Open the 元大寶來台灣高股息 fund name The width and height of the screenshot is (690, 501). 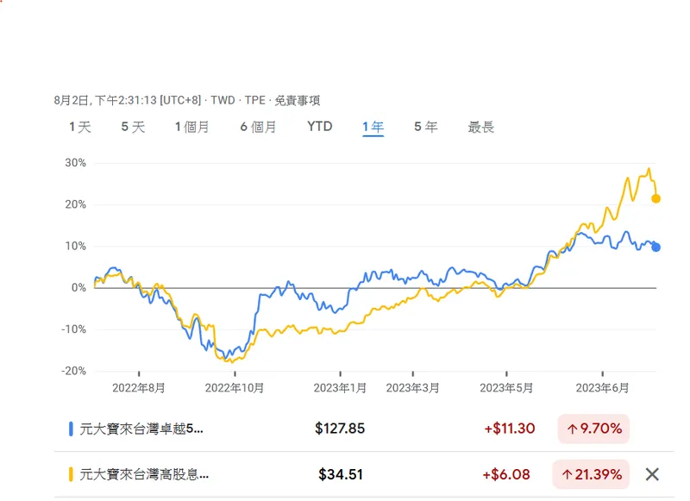coord(144,474)
